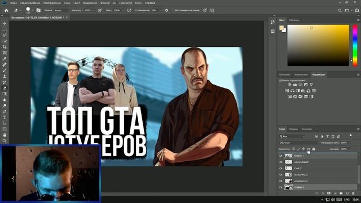Image resolution: width=361 pixels, height=203 pixels.
Task: Open the Изображение menu
Action: [52, 3]
